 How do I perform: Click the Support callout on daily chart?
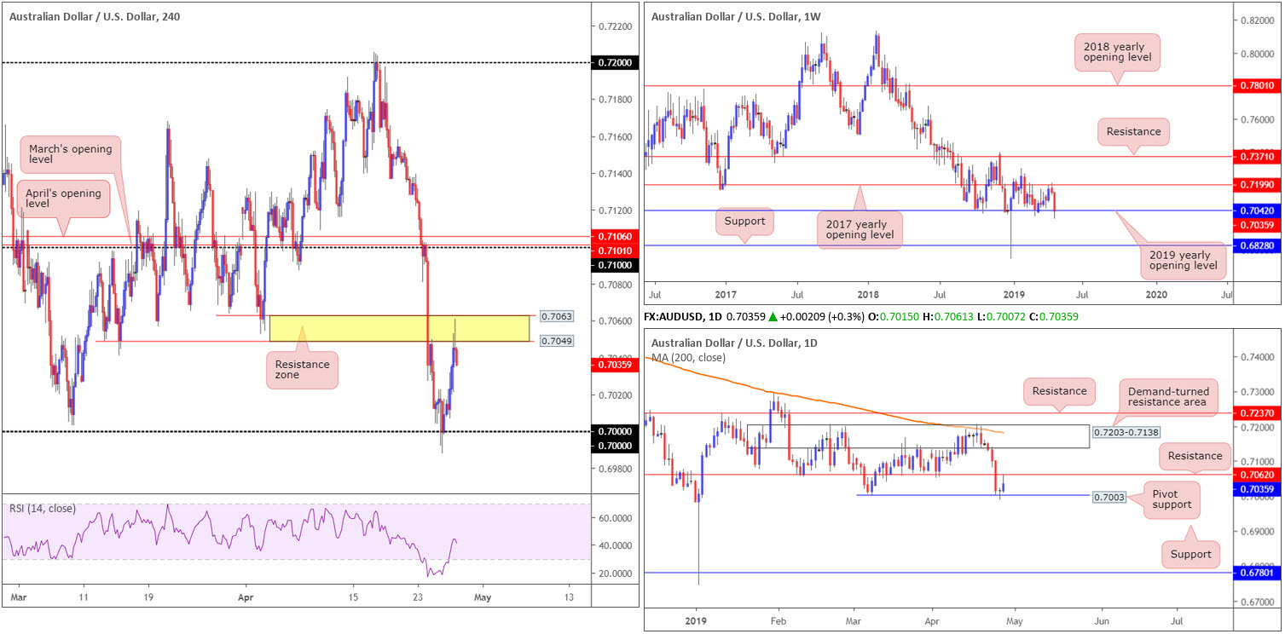[1190, 554]
